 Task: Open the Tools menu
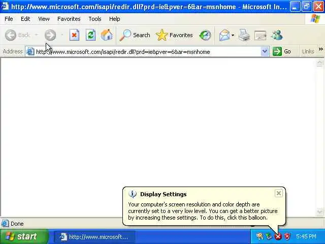[x=95, y=19]
